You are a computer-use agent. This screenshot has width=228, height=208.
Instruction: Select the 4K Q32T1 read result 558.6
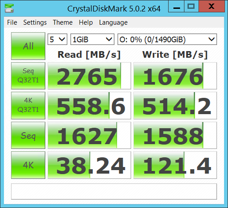tap(89, 105)
